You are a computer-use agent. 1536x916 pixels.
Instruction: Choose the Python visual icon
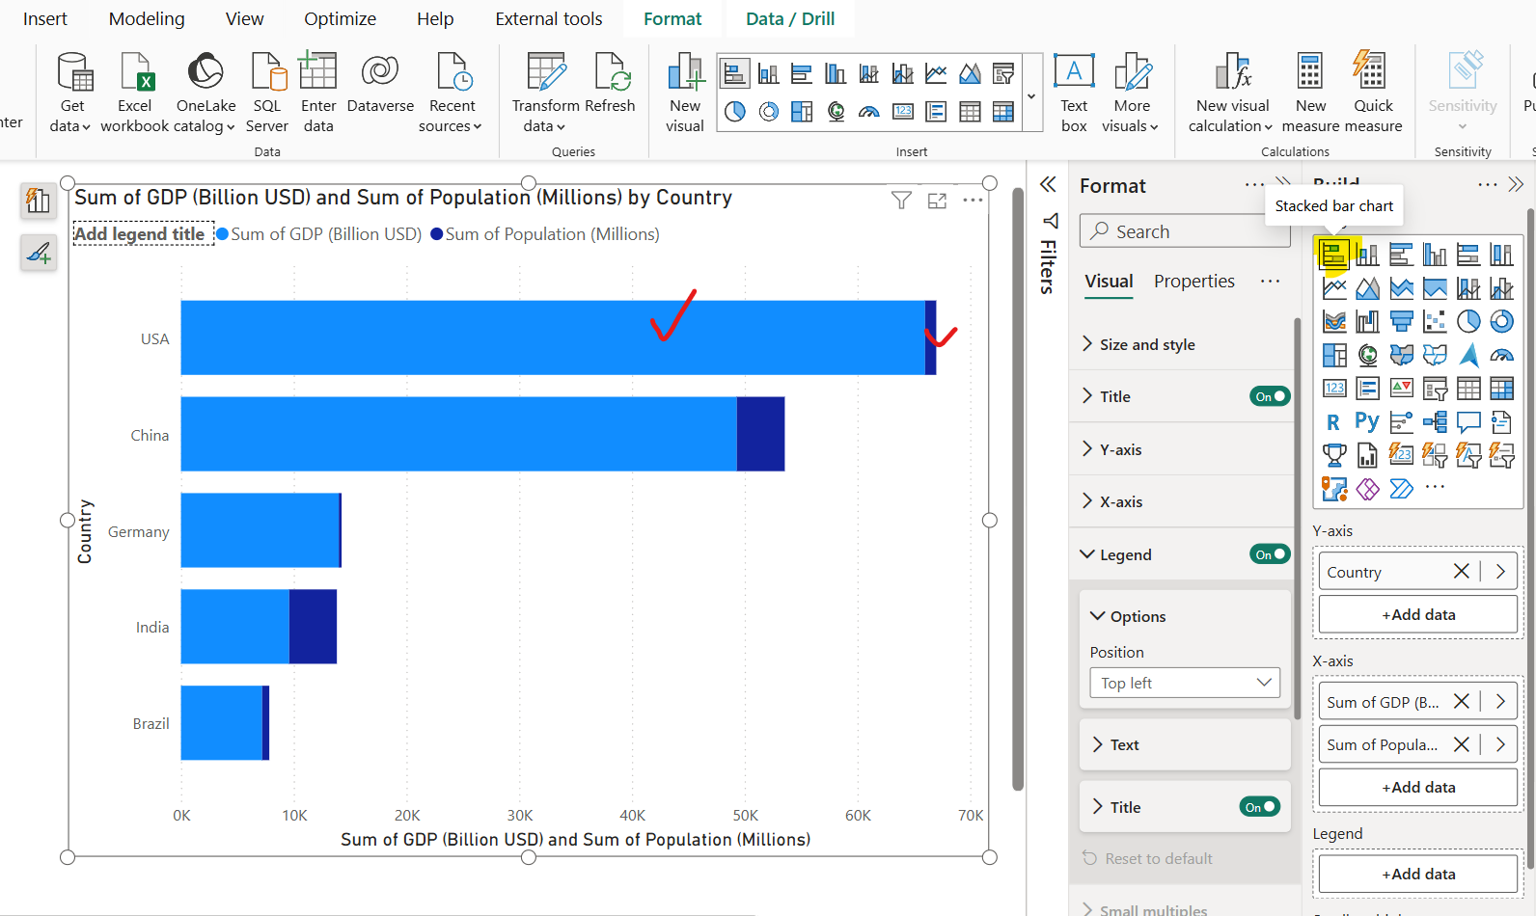pyautogui.click(x=1367, y=422)
